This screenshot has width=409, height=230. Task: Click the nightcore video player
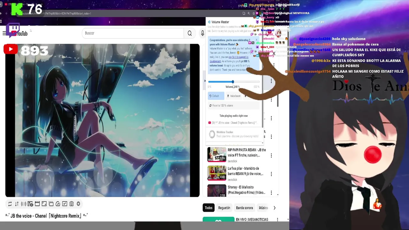tap(102, 120)
